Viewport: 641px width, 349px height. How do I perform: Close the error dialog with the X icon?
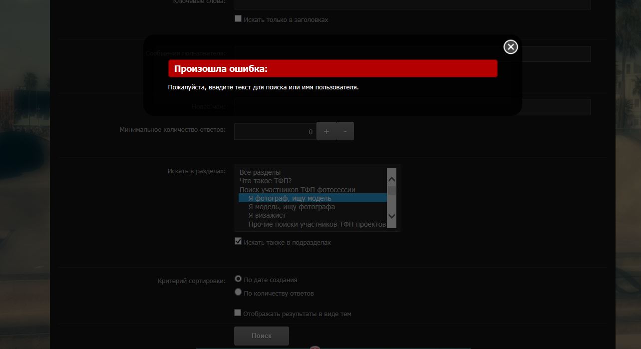click(x=510, y=47)
